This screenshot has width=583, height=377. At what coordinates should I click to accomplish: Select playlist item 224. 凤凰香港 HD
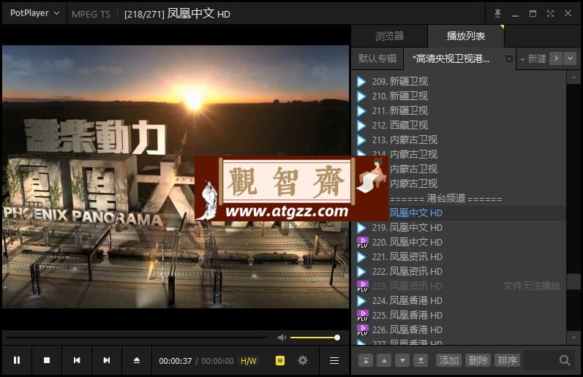[x=459, y=300]
